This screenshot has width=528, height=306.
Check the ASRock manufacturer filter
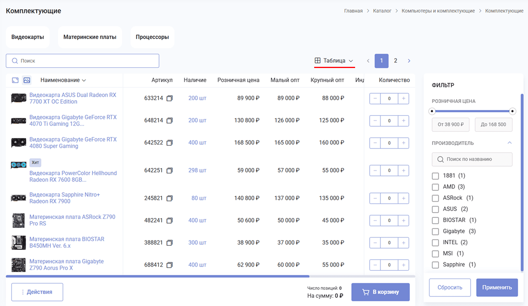pos(435,198)
